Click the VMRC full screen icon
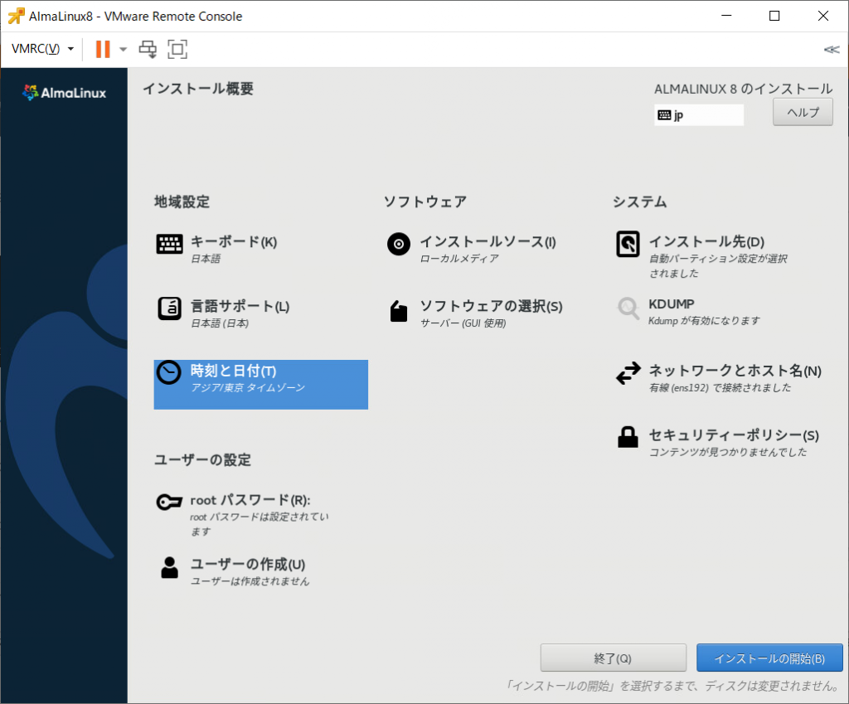The image size is (849, 704). 177,49
